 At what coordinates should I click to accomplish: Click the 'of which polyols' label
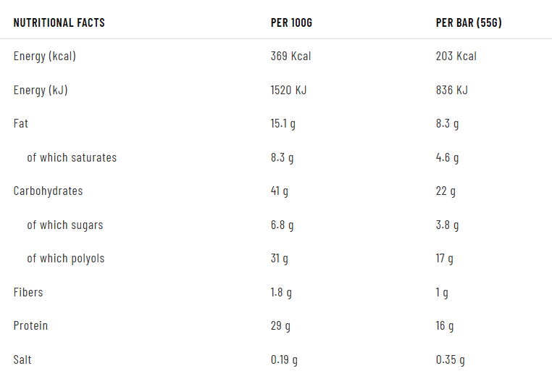pyautogui.click(x=66, y=259)
